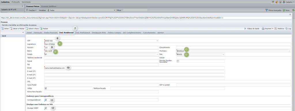
Task: Click the green refresh icon
Action: (x=293, y=10)
